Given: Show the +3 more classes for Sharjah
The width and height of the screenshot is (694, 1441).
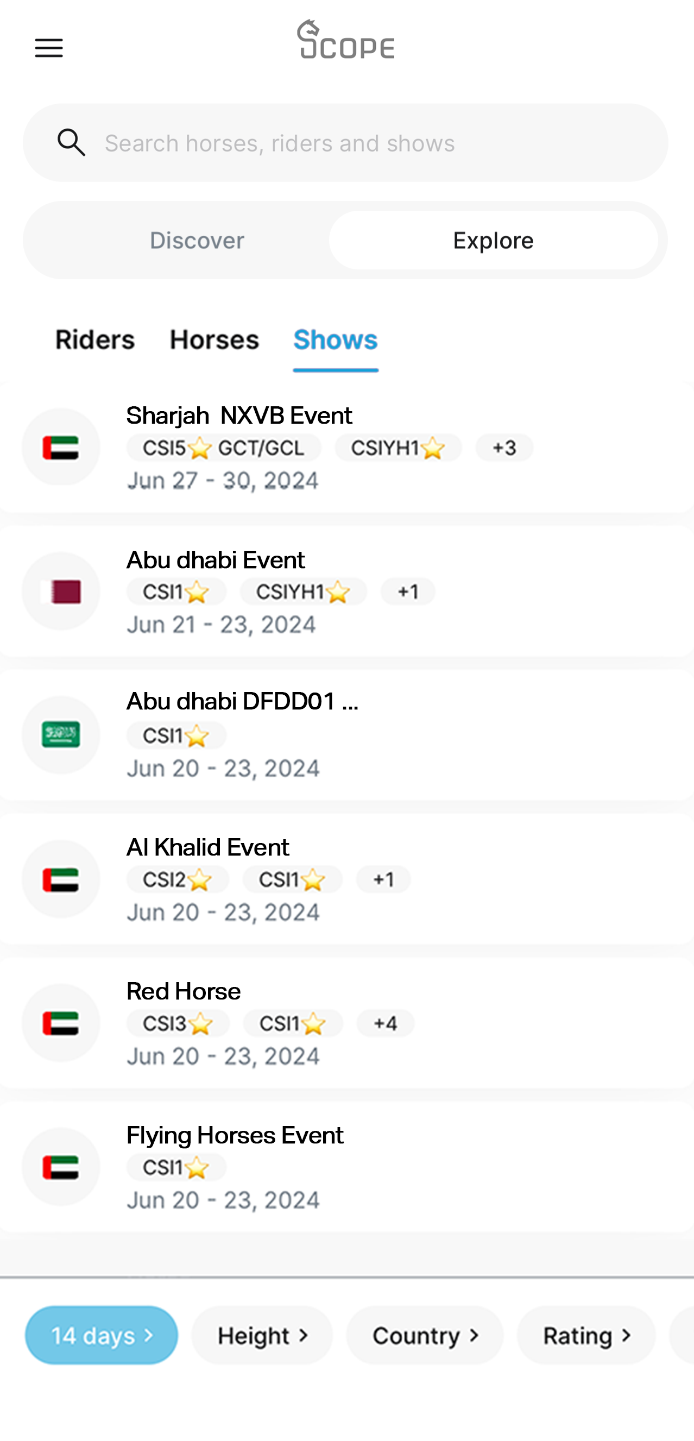Looking at the screenshot, I should [504, 448].
